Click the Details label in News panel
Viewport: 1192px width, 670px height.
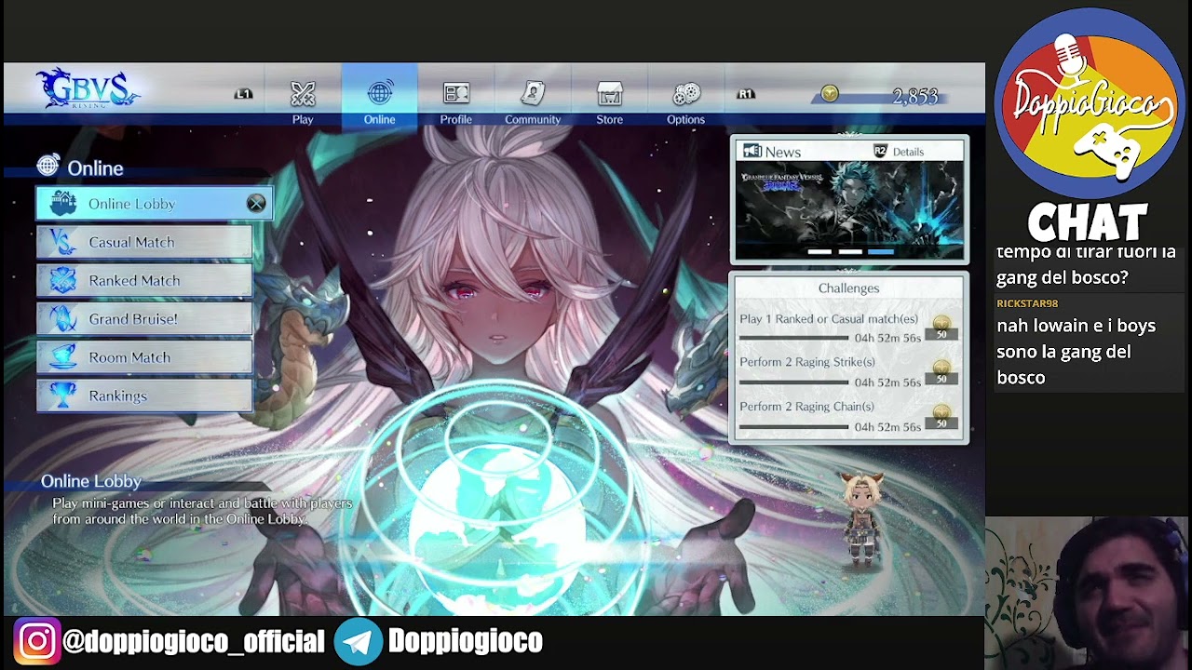(908, 152)
